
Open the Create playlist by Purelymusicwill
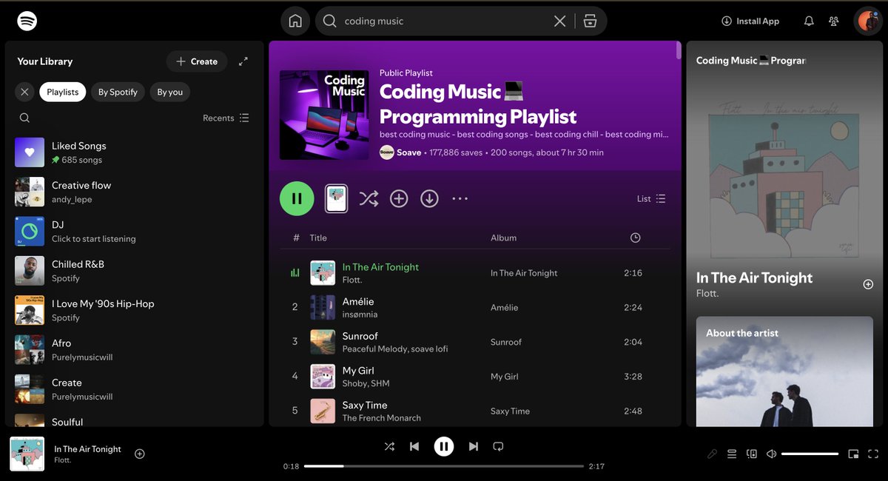135,389
